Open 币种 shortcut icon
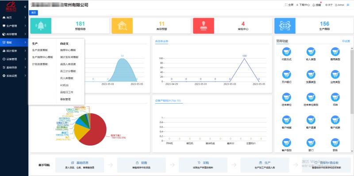 [x=335, y=97]
